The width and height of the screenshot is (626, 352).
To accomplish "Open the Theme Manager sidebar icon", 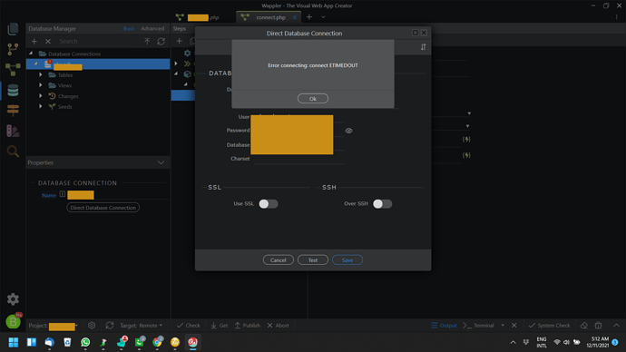I will point(13,131).
